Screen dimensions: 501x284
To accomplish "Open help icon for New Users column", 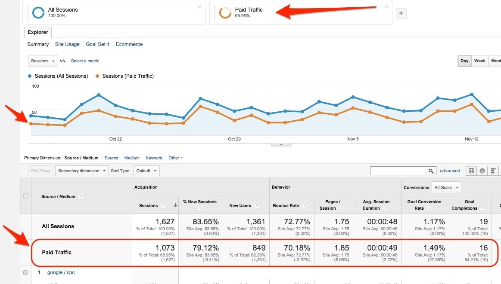I will (256, 206).
